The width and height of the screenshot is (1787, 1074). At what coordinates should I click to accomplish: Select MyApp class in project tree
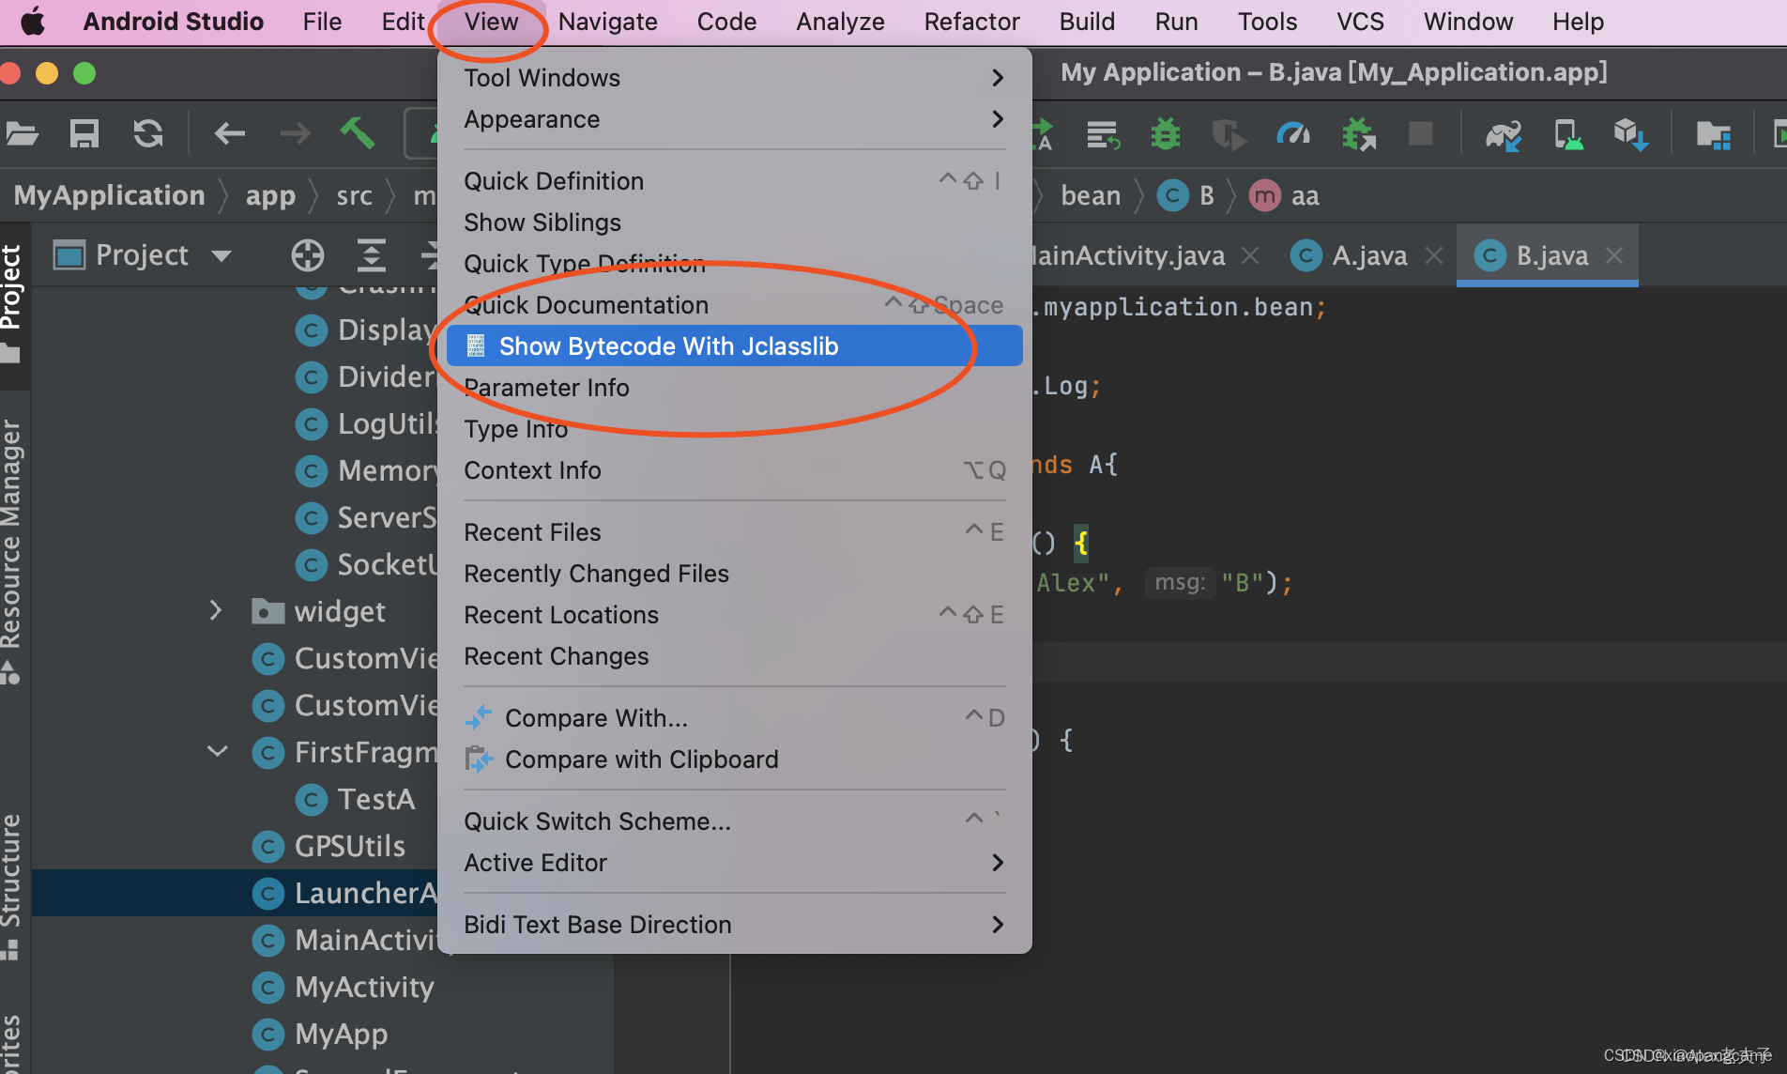[x=320, y=1034]
